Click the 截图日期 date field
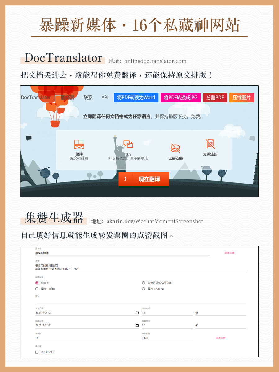 [87, 325]
